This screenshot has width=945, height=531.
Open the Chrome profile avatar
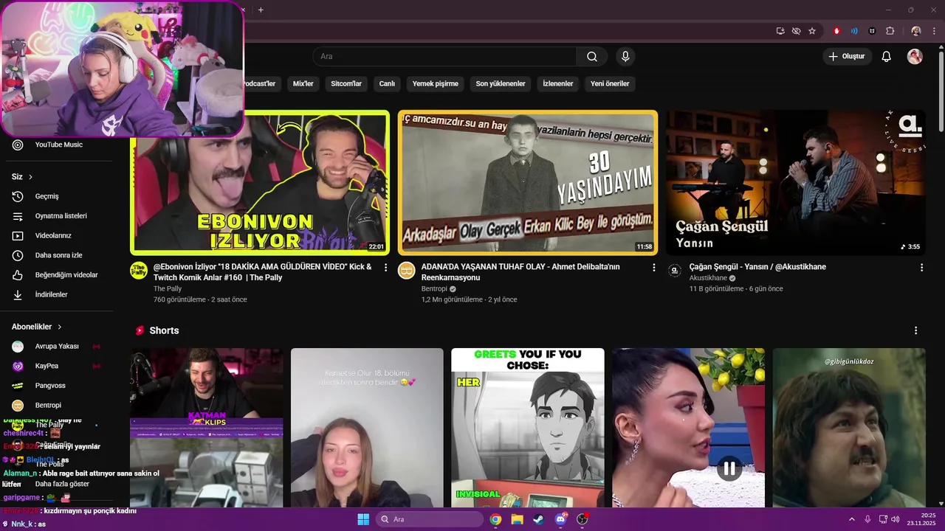tap(916, 31)
